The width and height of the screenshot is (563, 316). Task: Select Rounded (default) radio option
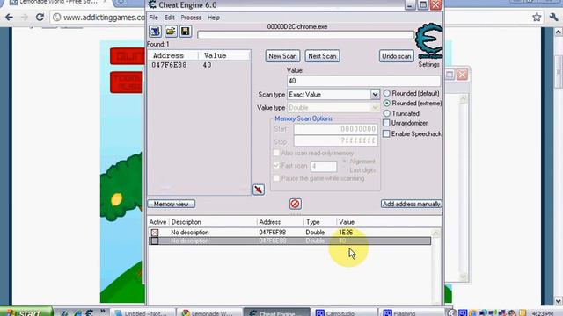pyautogui.click(x=387, y=93)
